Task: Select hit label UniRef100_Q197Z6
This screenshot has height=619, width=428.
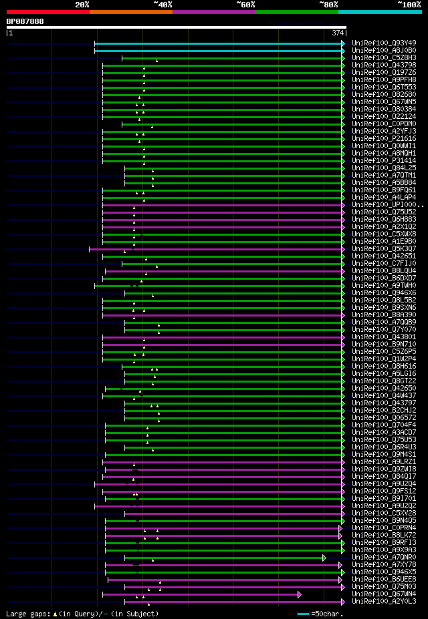Action: 384,72
